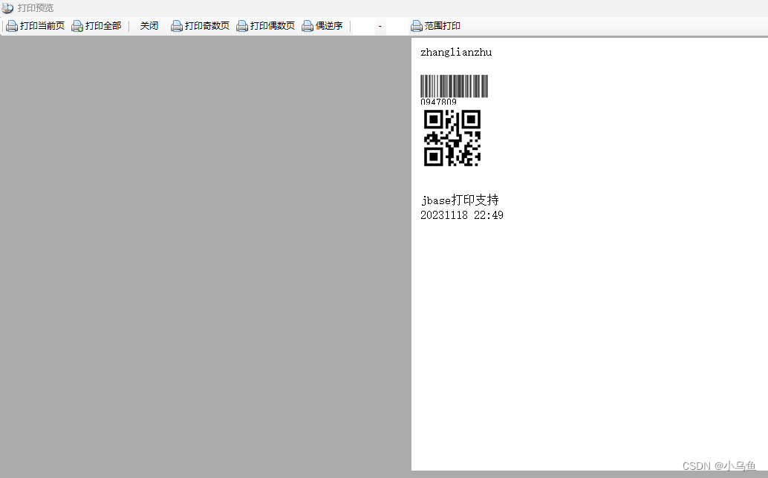The width and height of the screenshot is (768, 478).
Task: Click the jbase打印支持 text line
Action: pos(460,200)
